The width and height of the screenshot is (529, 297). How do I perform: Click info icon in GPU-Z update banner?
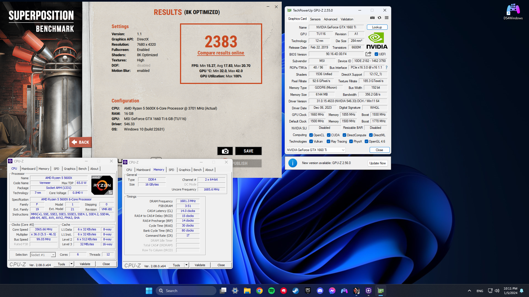click(292, 163)
